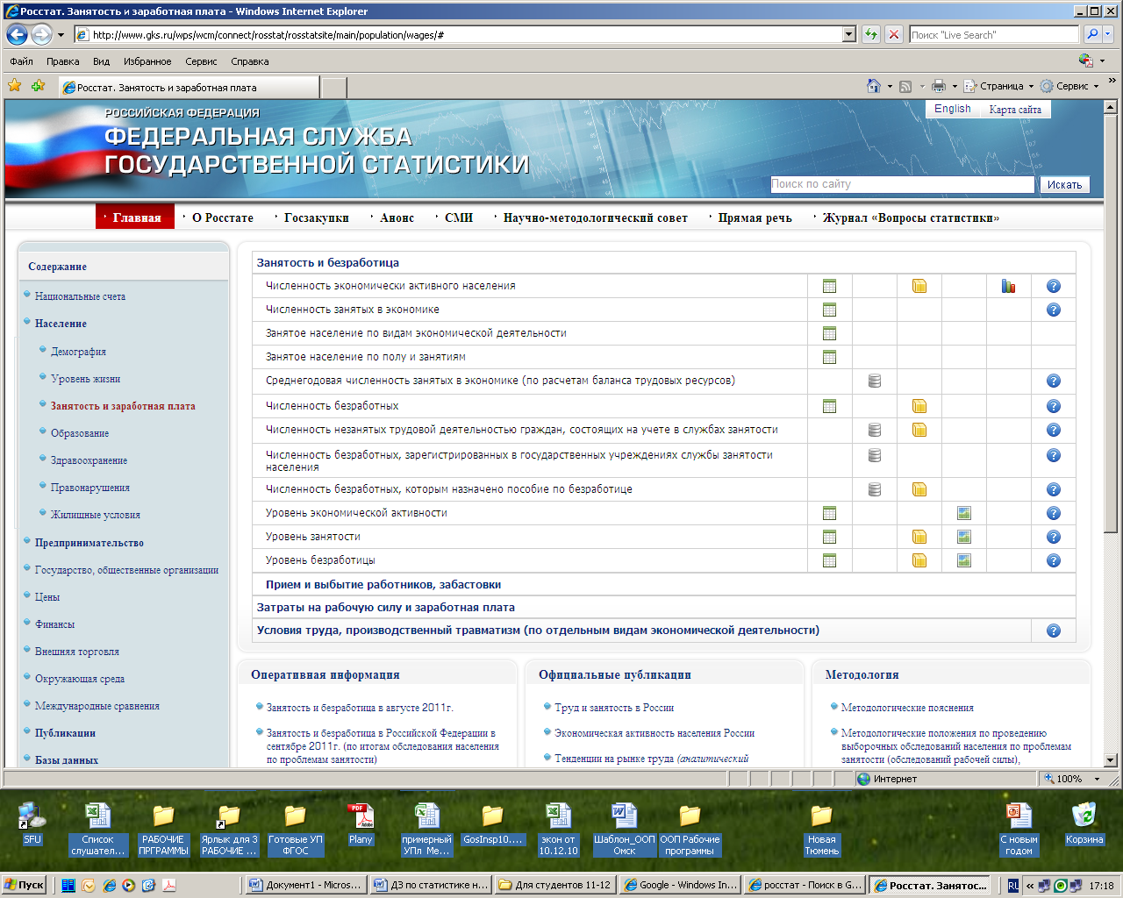Viewport: 1123px width, 898px height.
Task: Open Занятость и безработица в августе 2011г.
Action: click(x=360, y=708)
